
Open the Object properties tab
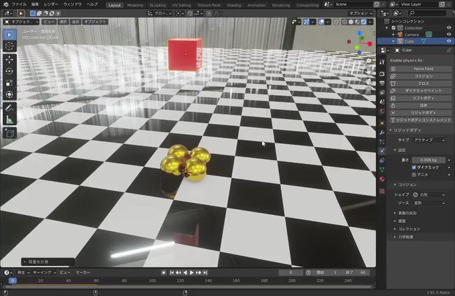(382, 123)
